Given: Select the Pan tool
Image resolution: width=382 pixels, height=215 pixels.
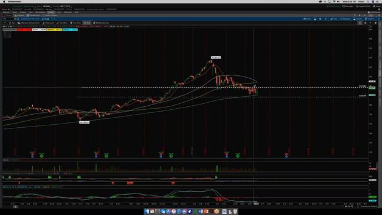Looking at the screenshot, I should (x=12, y=23).
